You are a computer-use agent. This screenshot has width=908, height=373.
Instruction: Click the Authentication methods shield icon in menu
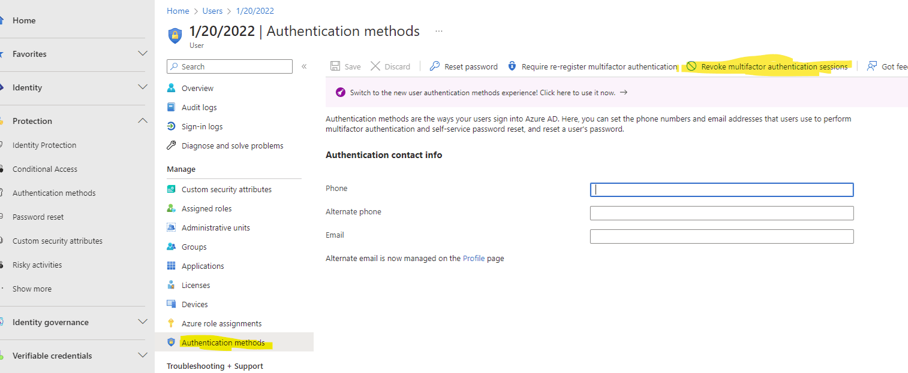point(172,342)
